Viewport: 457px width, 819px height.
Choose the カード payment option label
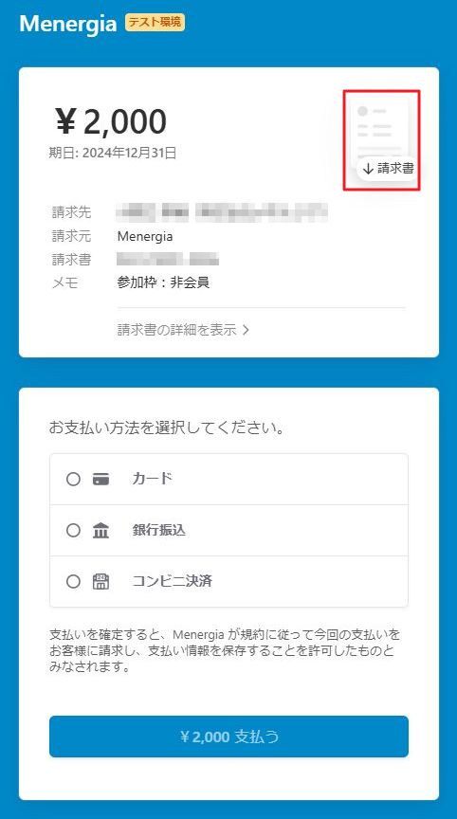click(152, 479)
